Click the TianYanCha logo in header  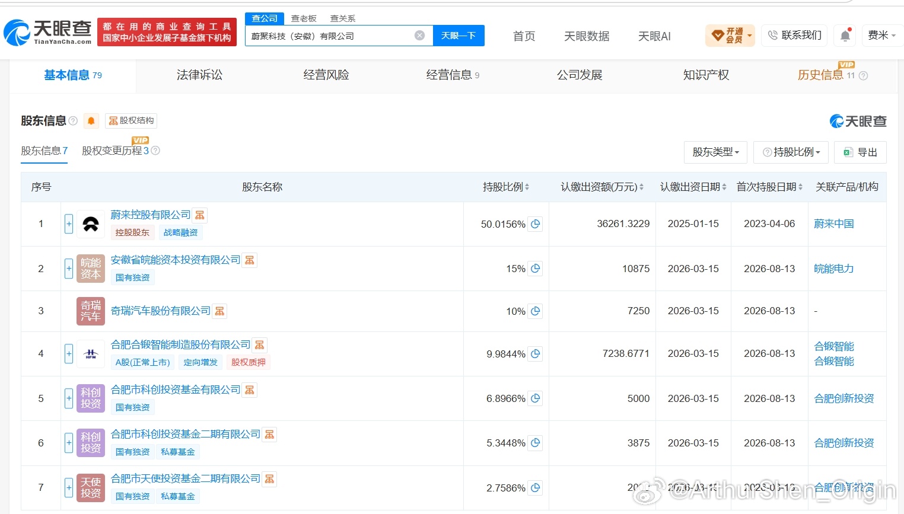tap(47, 32)
